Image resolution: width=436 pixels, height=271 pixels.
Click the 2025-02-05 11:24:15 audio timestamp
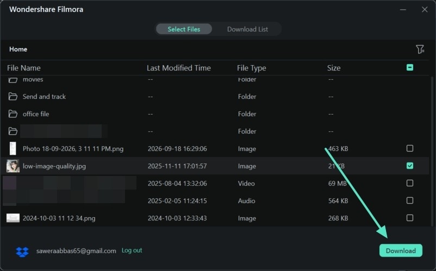point(177,201)
